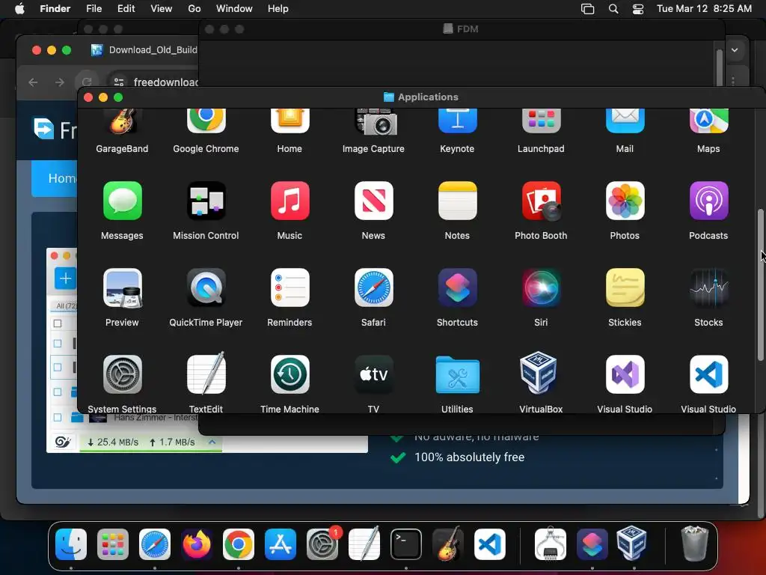Open Trash in the Dock
Image resolution: width=766 pixels, height=575 pixels.
694,544
